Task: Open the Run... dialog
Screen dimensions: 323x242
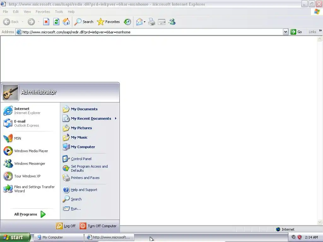Action: point(90,209)
